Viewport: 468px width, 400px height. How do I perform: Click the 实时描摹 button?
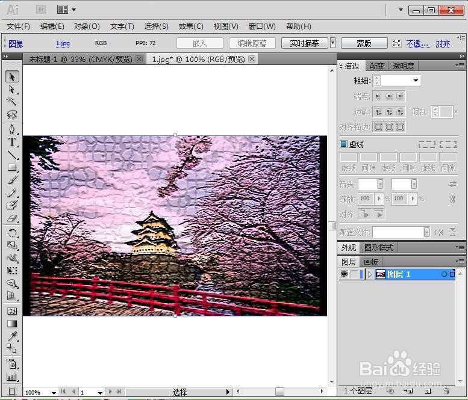(x=304, y=43)
